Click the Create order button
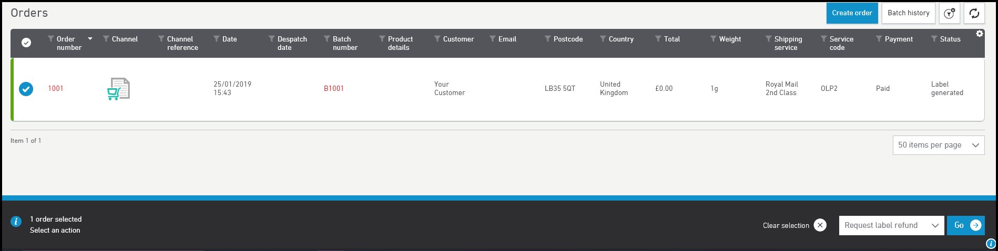The image size is (998, 251). (x=852, y=13)
